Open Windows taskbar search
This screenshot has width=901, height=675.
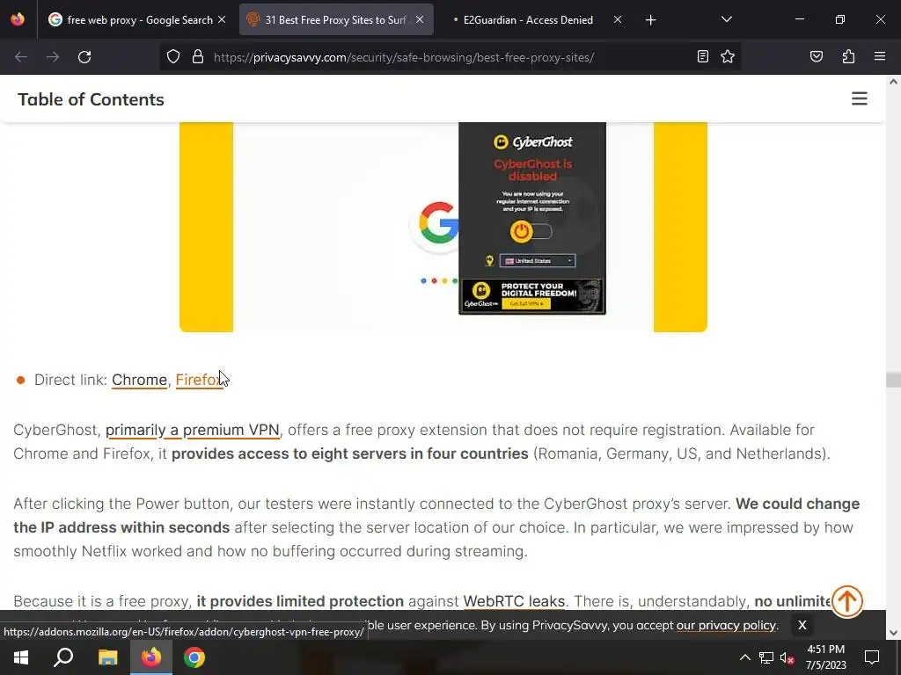(x=63, y=657)
